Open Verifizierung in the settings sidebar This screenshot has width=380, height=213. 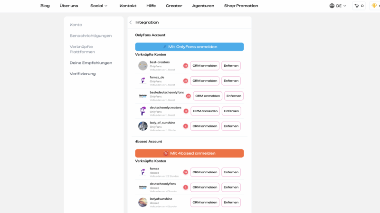83,74
